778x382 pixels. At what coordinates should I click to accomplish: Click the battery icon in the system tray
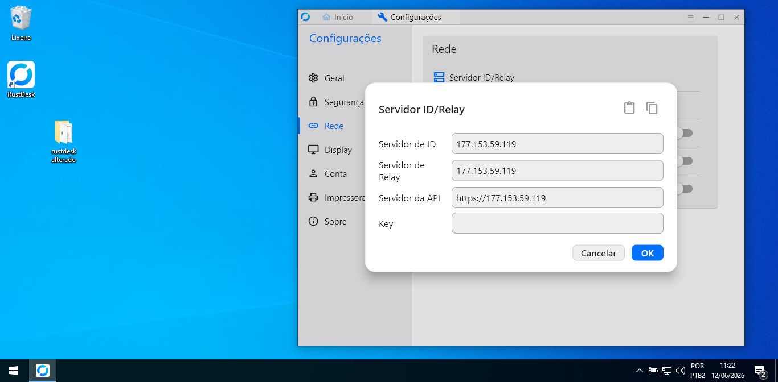pos(653,371)
